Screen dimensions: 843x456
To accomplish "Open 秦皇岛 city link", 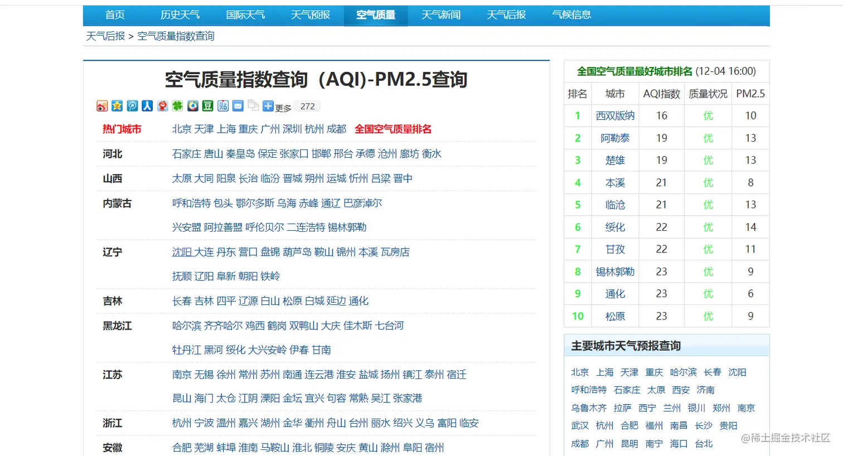I will [240, 154].
